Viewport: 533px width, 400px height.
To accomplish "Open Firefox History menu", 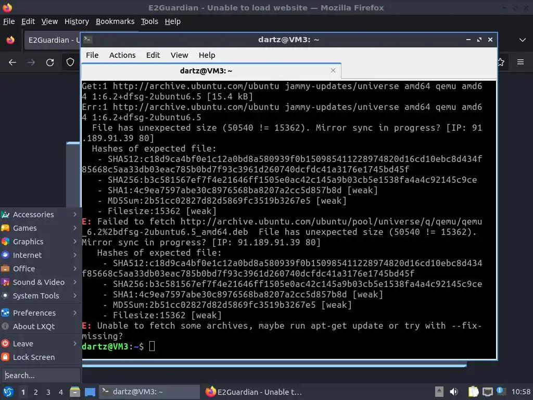I will 77,21.
